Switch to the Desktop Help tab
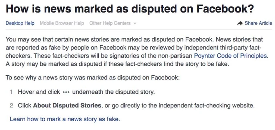 pyautogui.click(x=20, y=23)
